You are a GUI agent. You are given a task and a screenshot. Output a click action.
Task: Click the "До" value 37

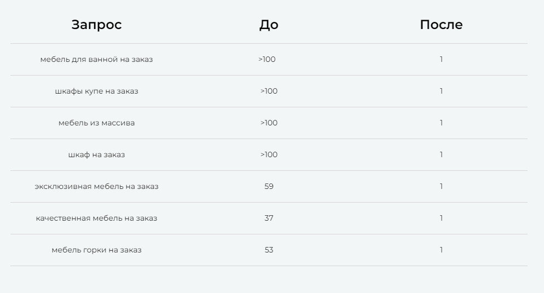269,218
